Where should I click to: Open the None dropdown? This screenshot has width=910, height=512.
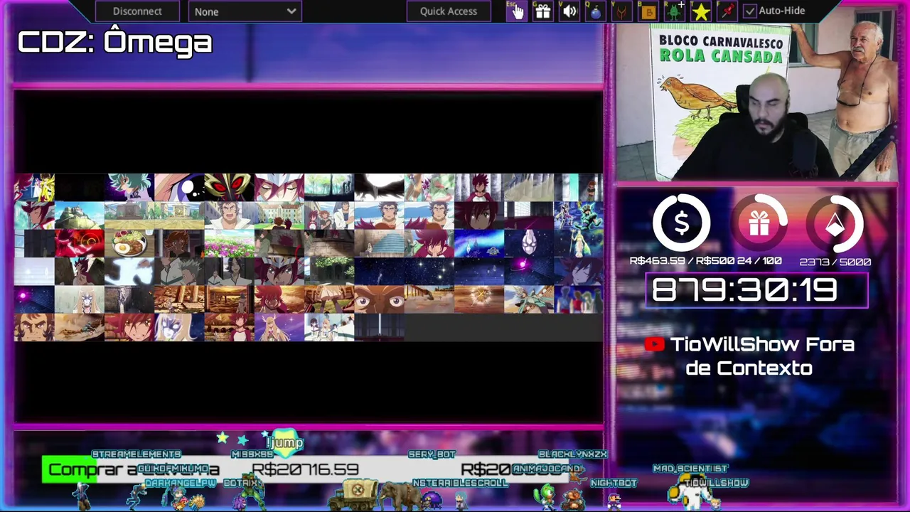245,11
